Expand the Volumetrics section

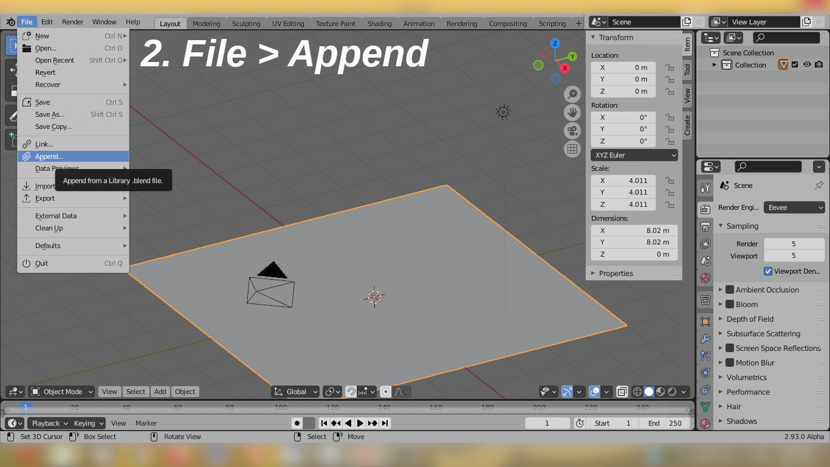click(x=721, y=378)
